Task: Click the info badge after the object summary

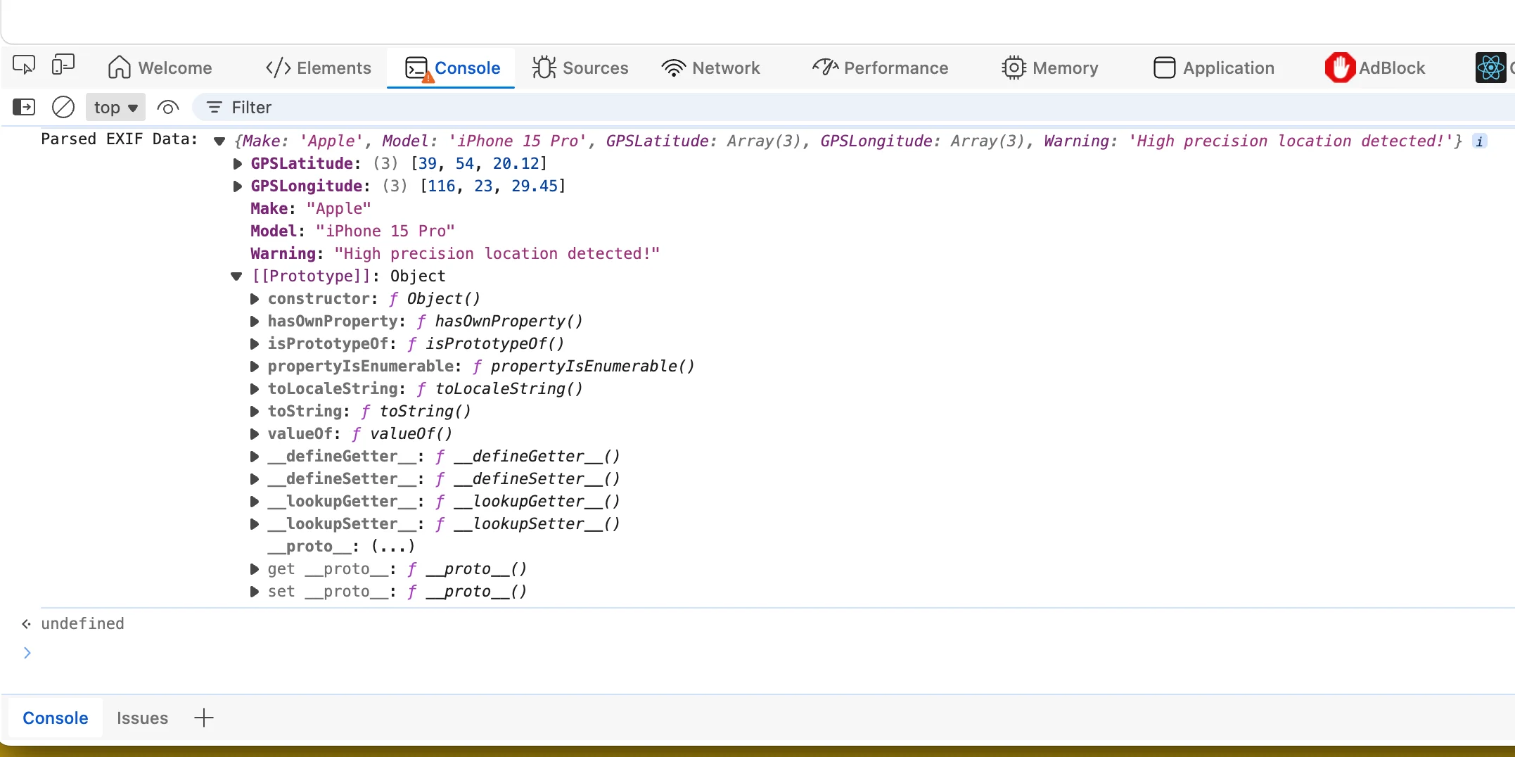Action: pos(1480,141)
